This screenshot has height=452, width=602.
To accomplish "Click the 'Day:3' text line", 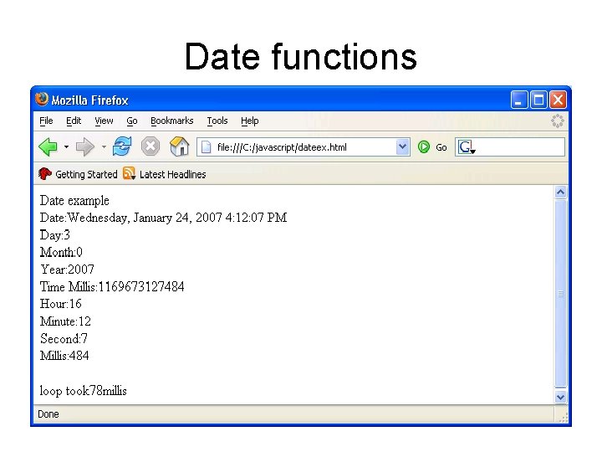I will [x=55, y=235].
